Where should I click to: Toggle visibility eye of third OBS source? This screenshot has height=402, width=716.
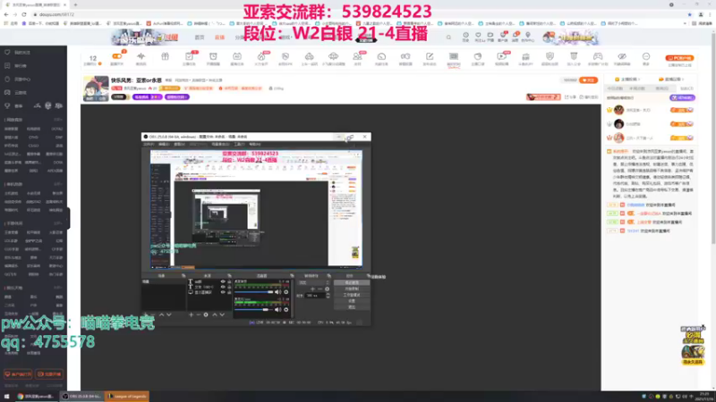223,293
